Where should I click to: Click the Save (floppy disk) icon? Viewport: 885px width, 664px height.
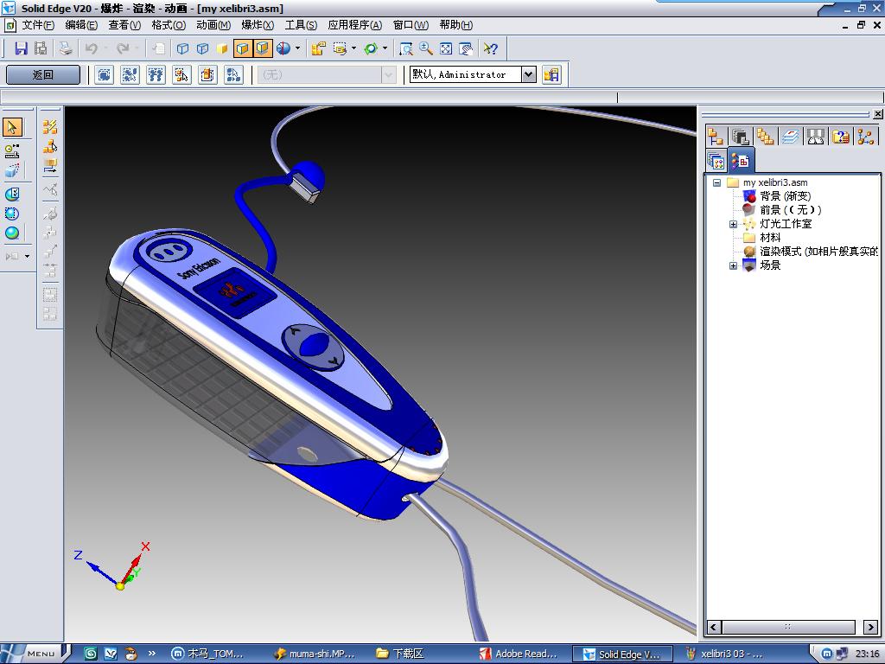(21, 48)
